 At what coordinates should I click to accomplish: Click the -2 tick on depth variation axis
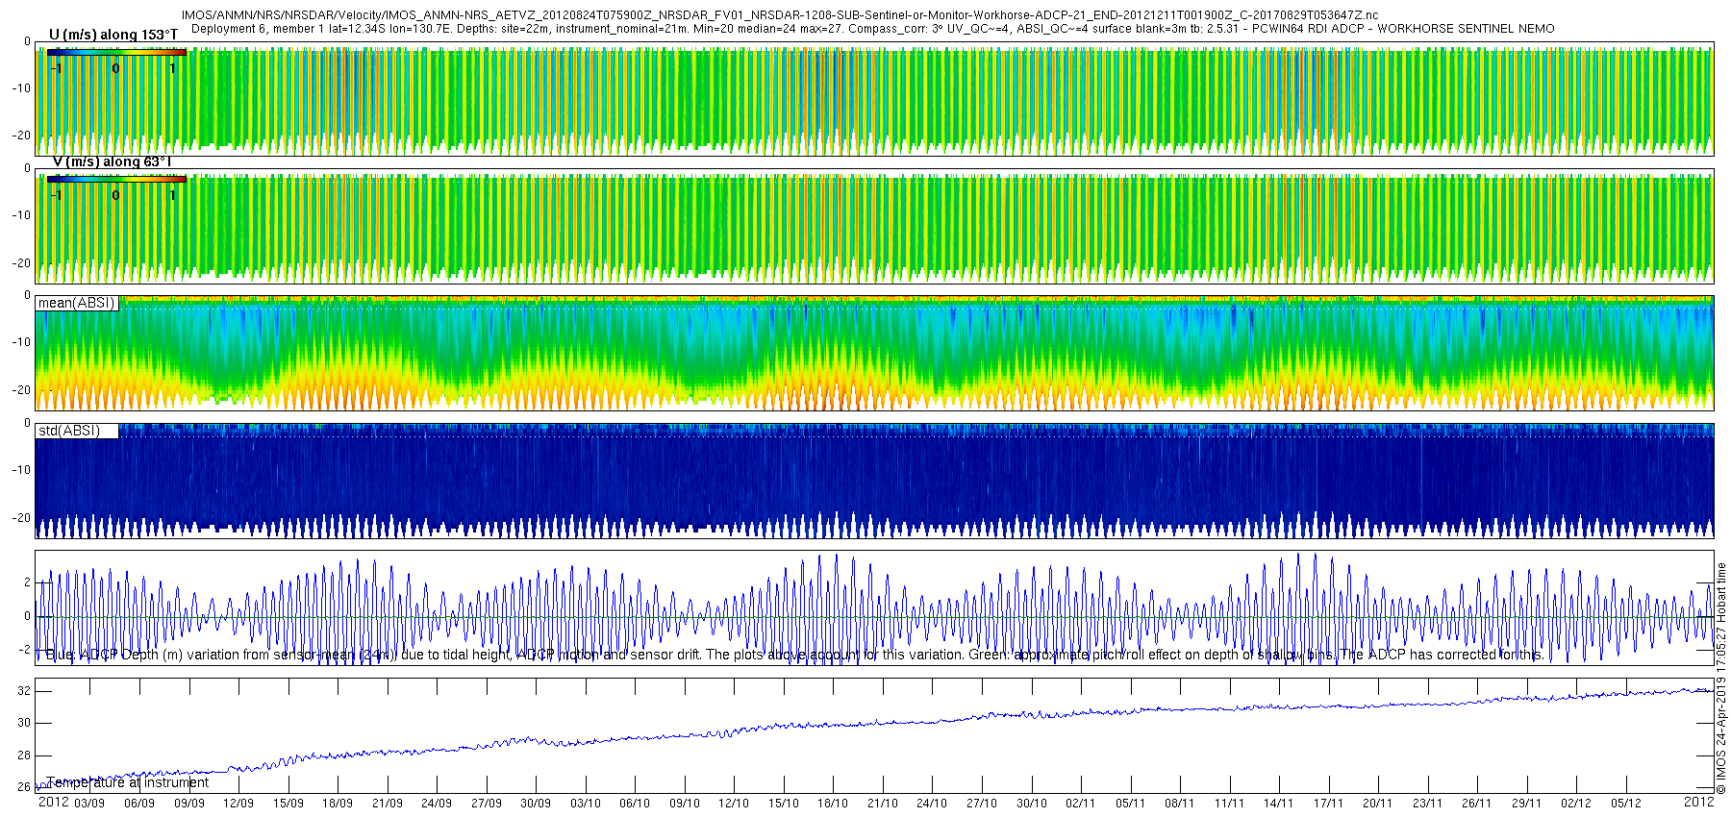point(25,650)
